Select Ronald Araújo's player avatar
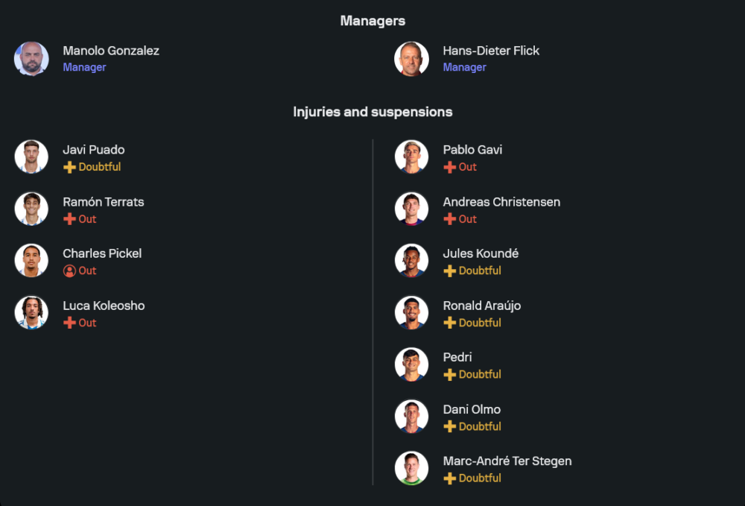Screen dimensions: 745x506 411,313
